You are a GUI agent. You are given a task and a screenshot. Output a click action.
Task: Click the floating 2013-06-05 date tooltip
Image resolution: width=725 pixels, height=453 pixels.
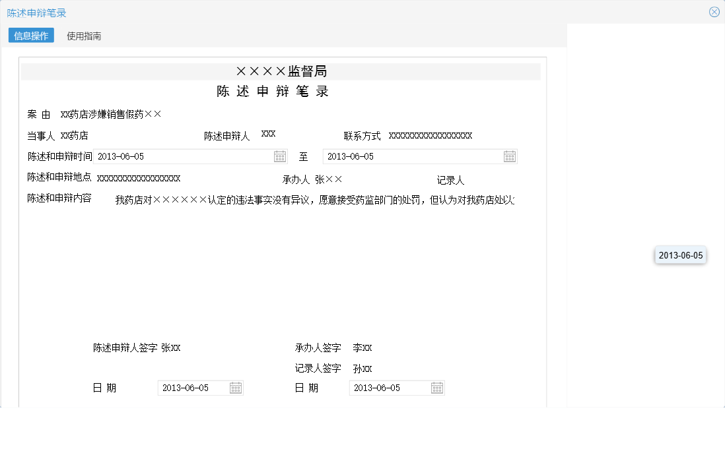click(680, 255)
